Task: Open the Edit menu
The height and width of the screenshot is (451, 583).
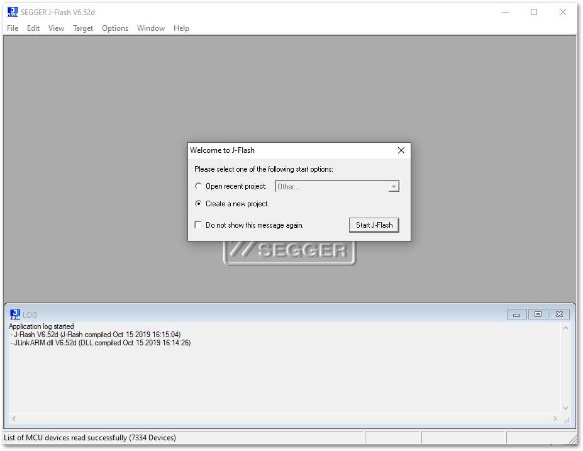Action: point(33,28)
